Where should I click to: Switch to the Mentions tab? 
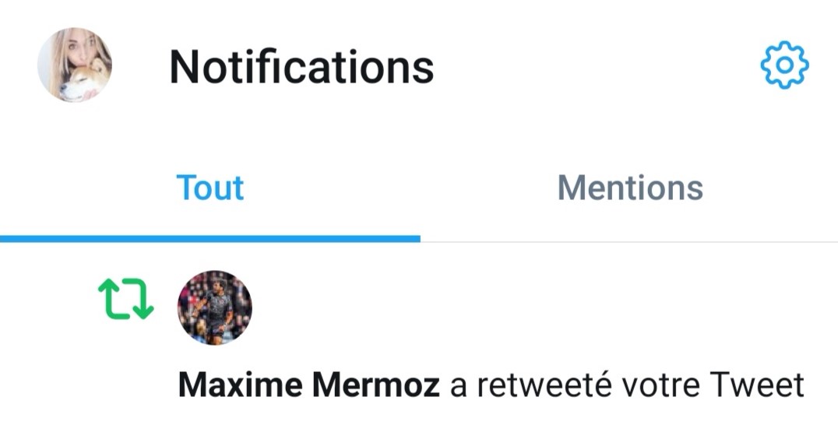(x=630, y=188)
